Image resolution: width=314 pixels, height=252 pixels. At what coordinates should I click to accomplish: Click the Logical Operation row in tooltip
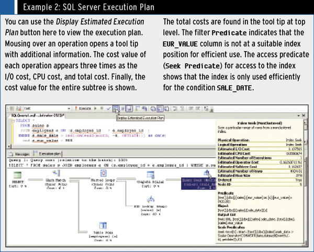click(x=260, y=145)
